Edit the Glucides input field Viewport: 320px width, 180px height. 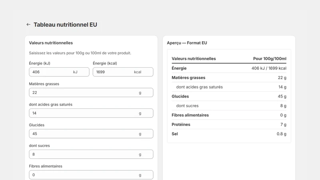(91, 134)
